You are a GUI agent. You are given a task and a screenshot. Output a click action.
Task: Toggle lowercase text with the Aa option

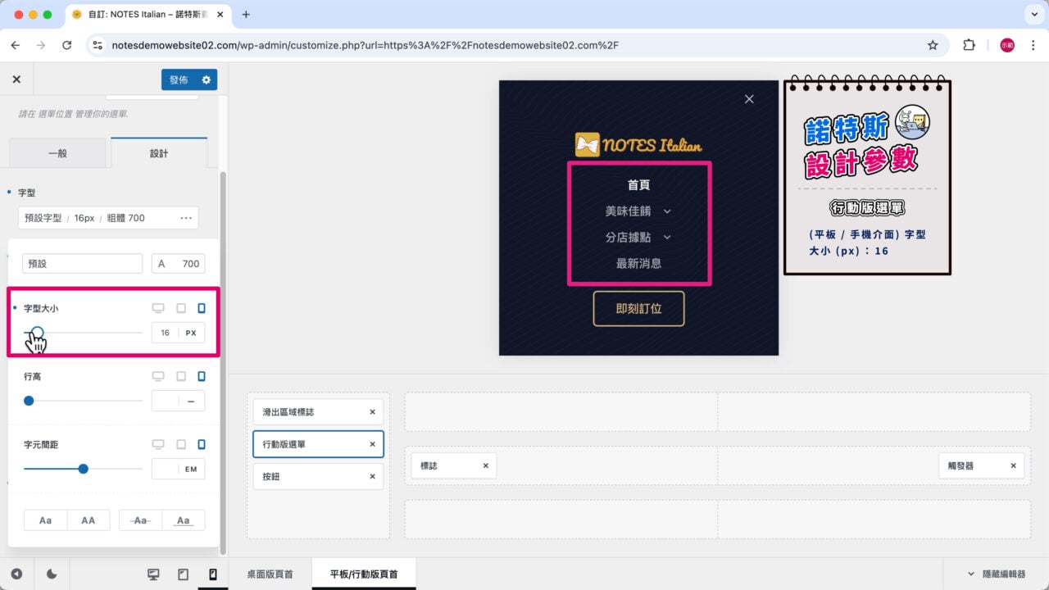click(45, 520)
